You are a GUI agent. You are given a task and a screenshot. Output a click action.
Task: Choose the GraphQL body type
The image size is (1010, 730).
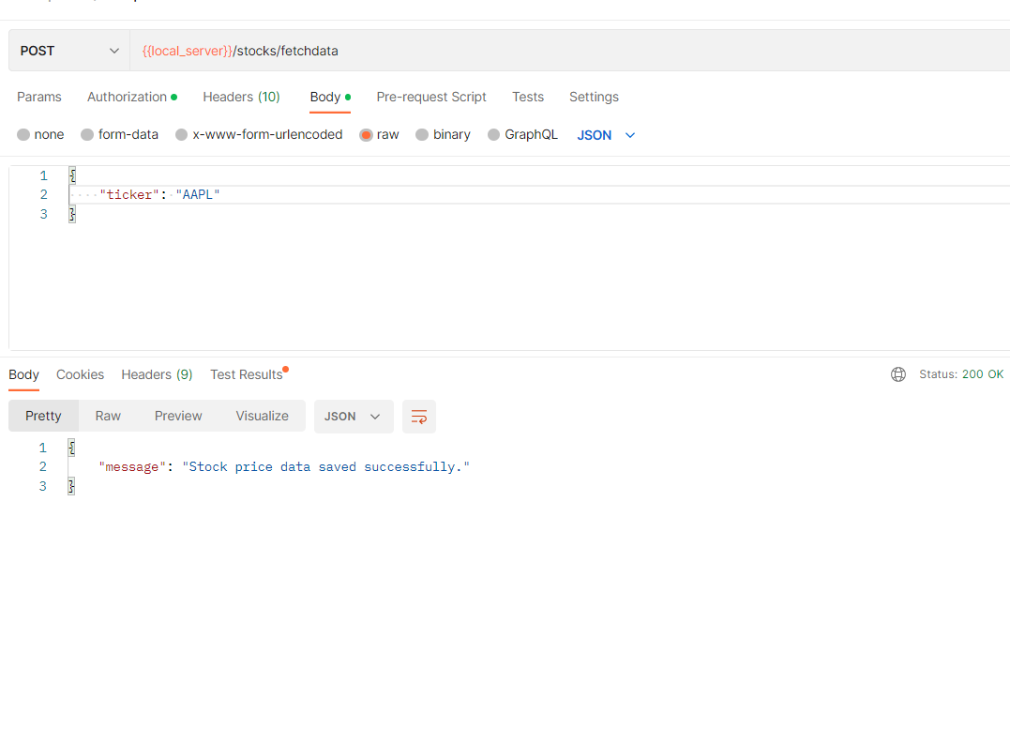pyautogui.click(x=493, y=135)
